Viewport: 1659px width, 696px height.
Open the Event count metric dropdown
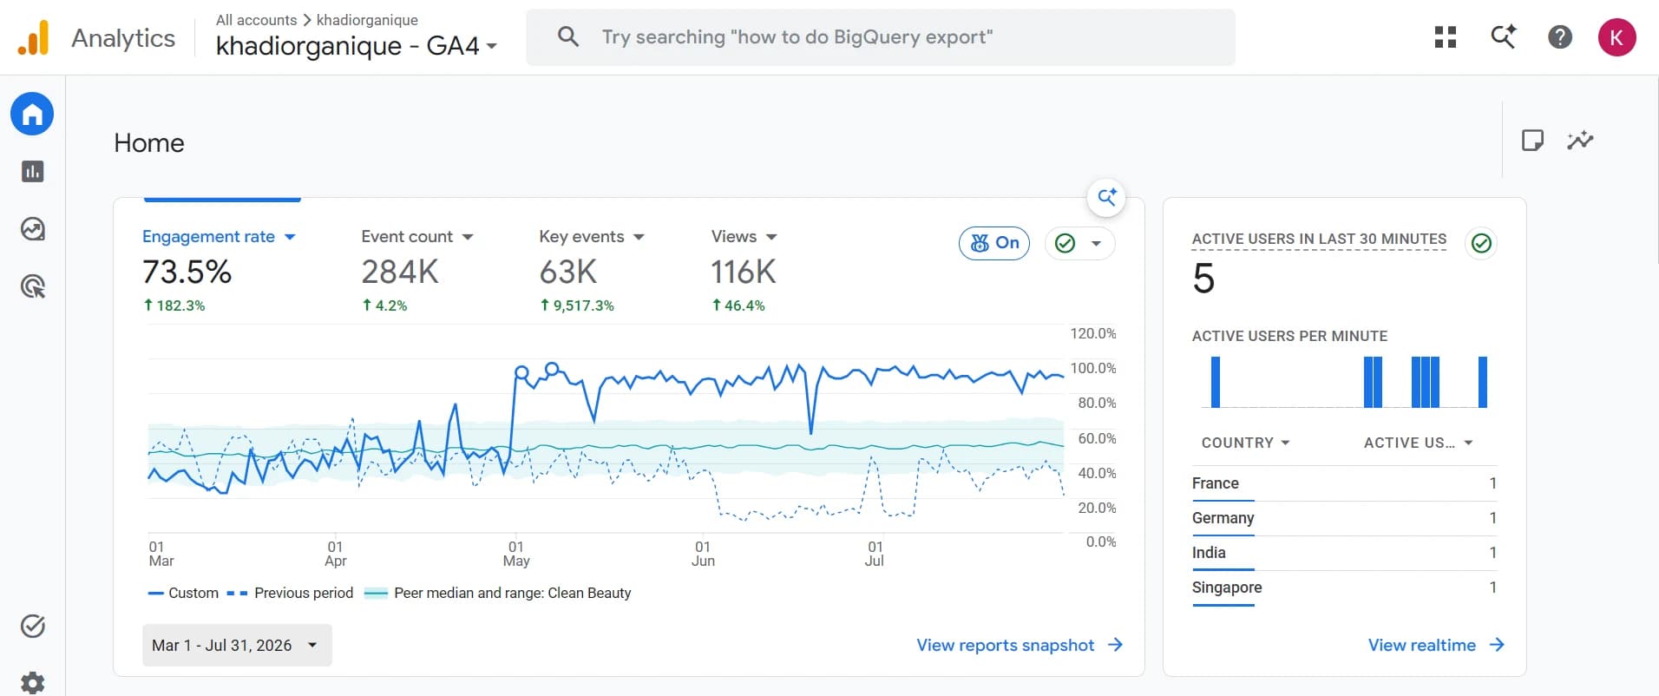point(417,237)
